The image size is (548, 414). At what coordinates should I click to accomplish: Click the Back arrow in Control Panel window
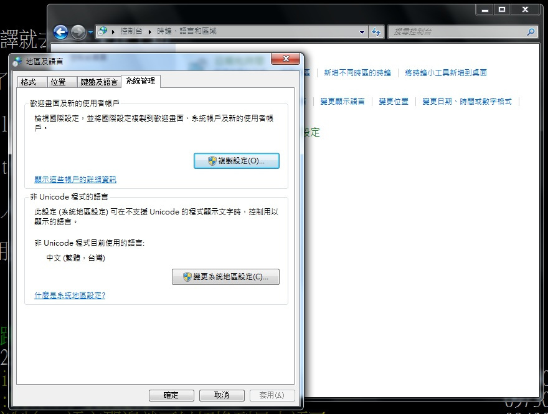coord(60,32)
